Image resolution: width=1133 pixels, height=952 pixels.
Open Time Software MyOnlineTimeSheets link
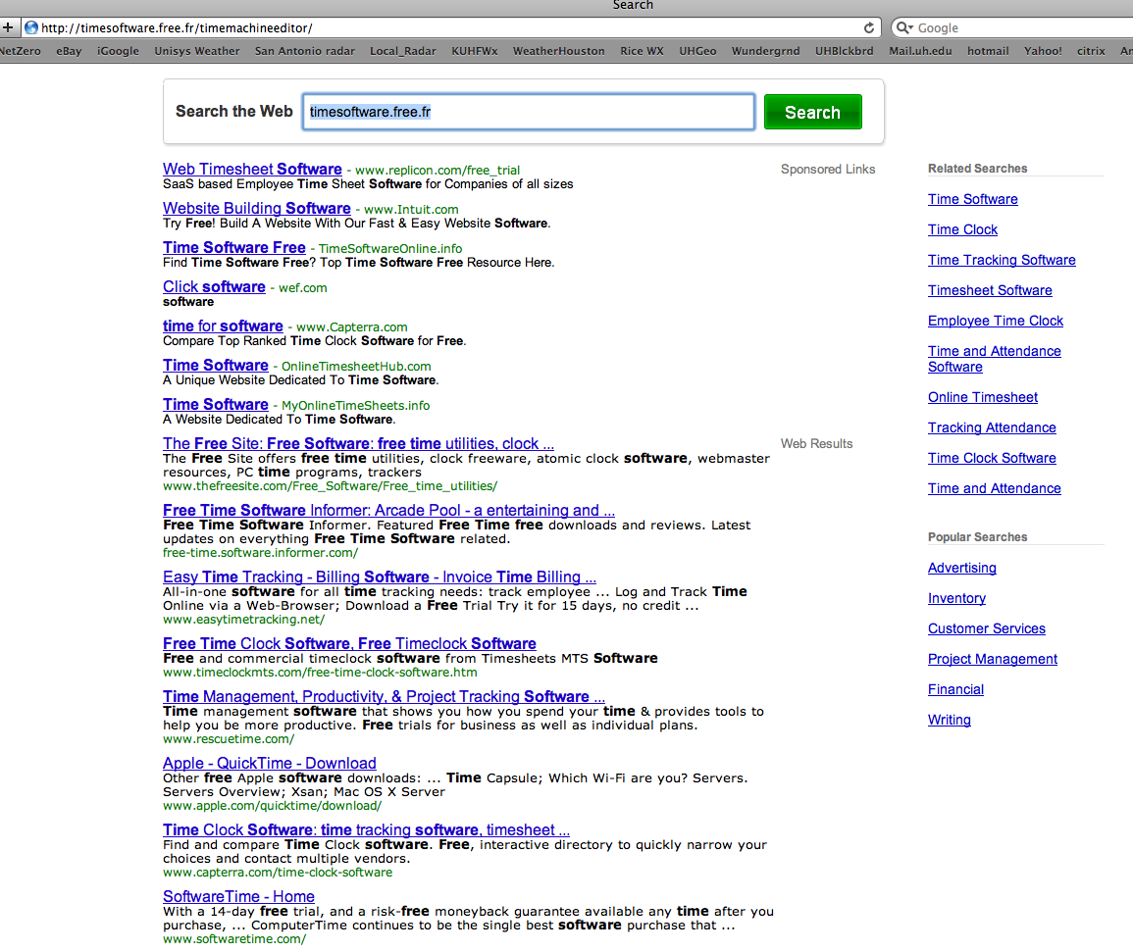point(216,405)
